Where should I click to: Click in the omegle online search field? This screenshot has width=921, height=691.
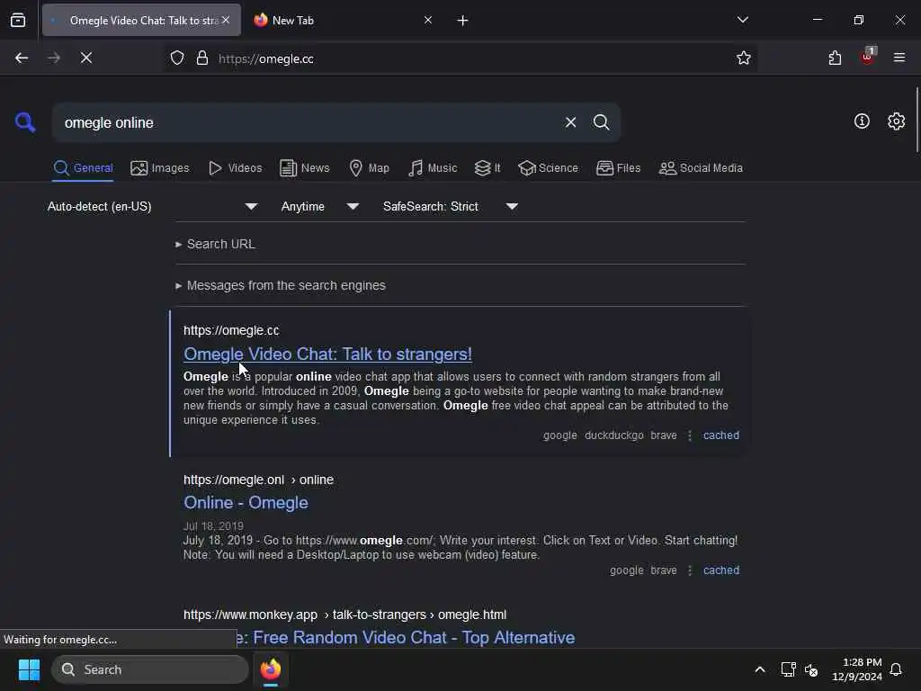[306, 122]
